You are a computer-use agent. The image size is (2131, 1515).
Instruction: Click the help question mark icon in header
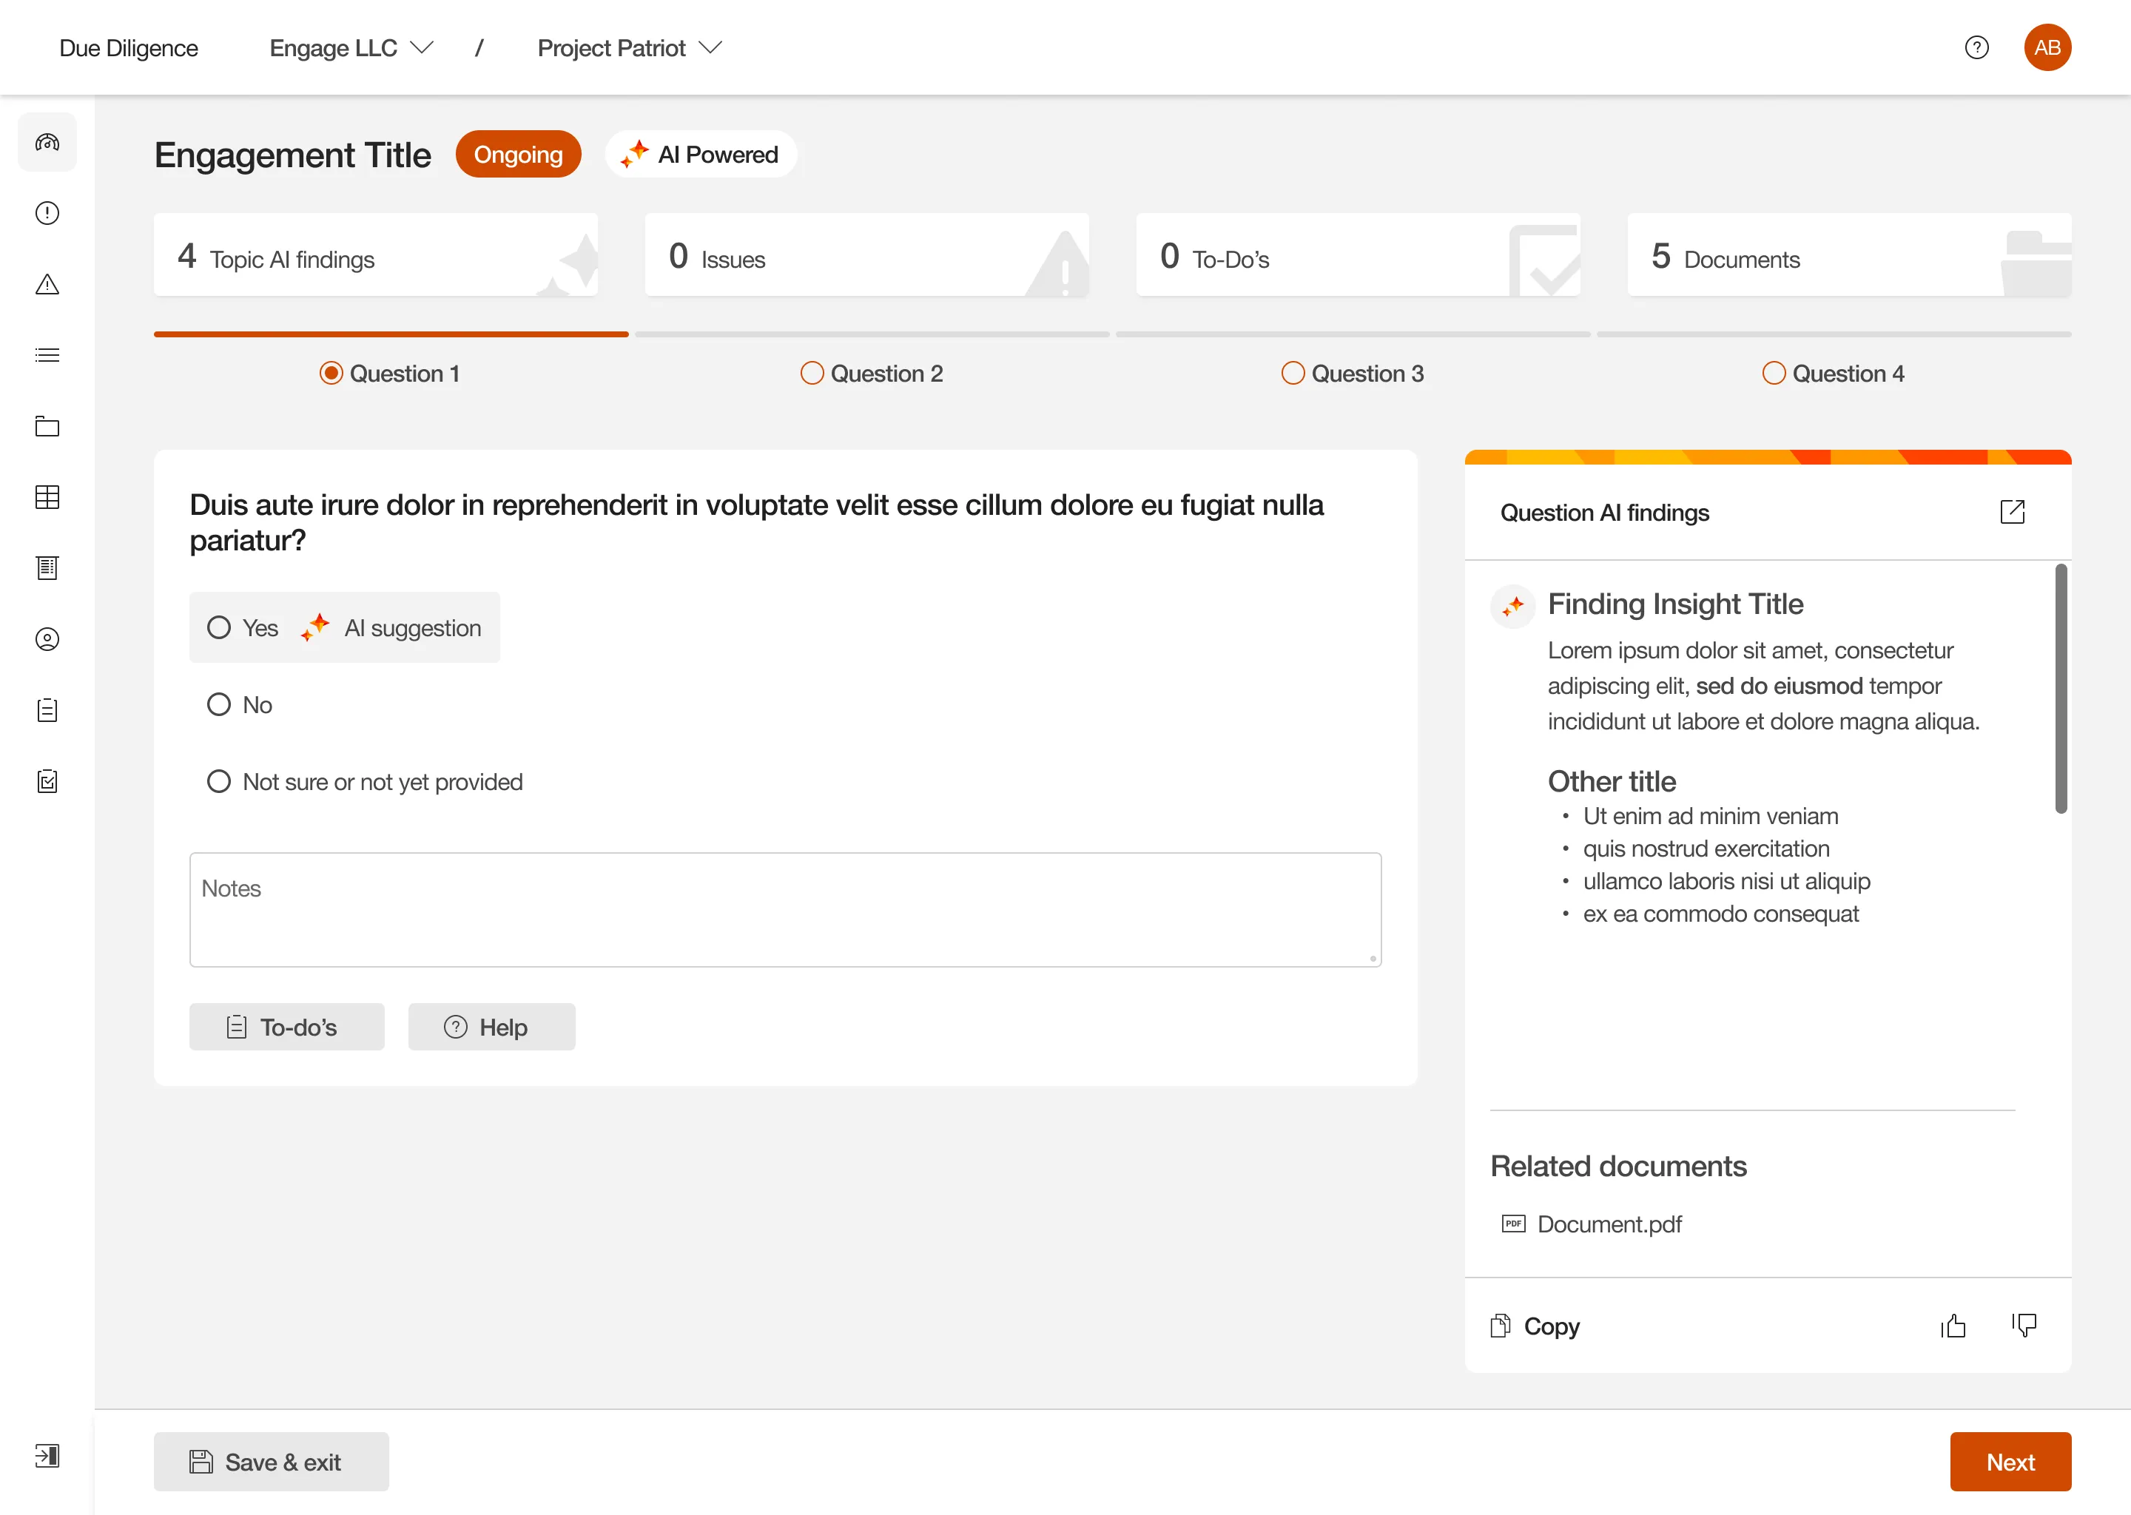1976,47
